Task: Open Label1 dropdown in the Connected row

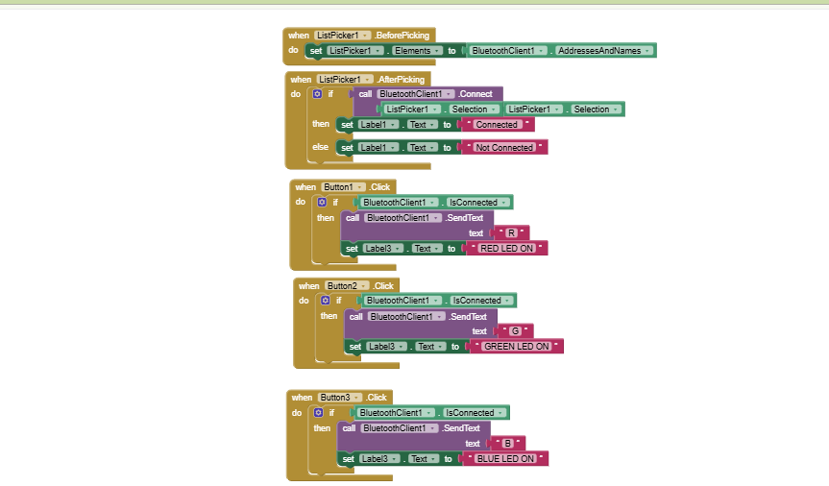Action: point(378,125)
